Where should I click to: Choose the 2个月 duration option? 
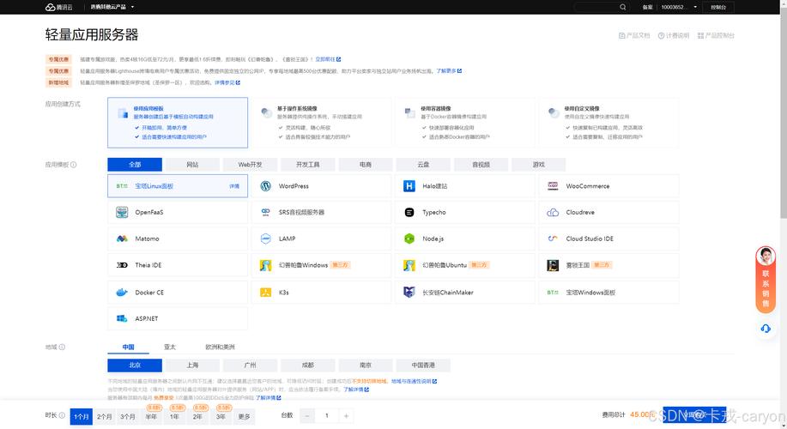click(105, 416)
